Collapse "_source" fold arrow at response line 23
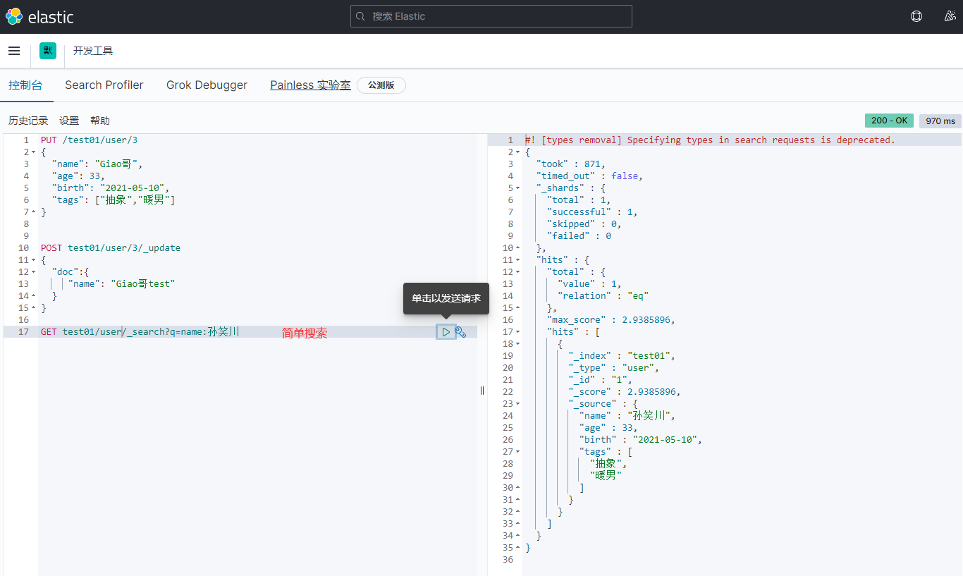Screen dimensions: 963x576 517,404
